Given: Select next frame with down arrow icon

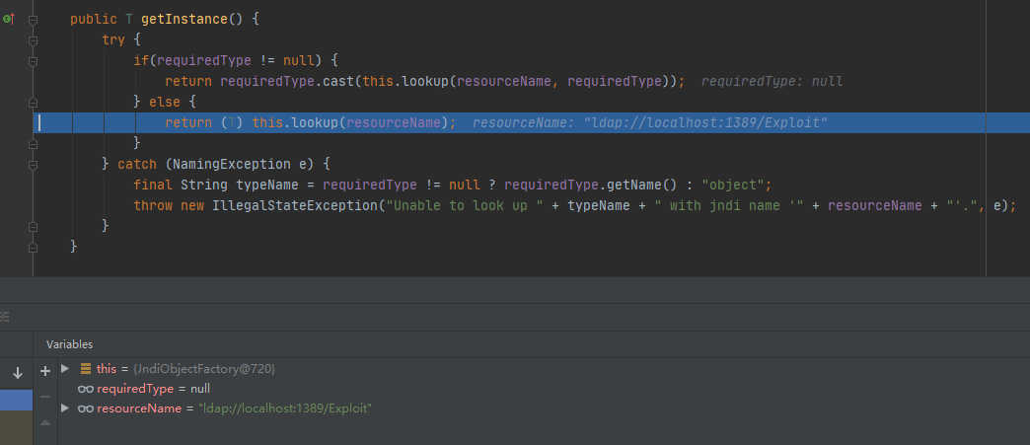Looking at the screenshot, I should coord(17,373).
